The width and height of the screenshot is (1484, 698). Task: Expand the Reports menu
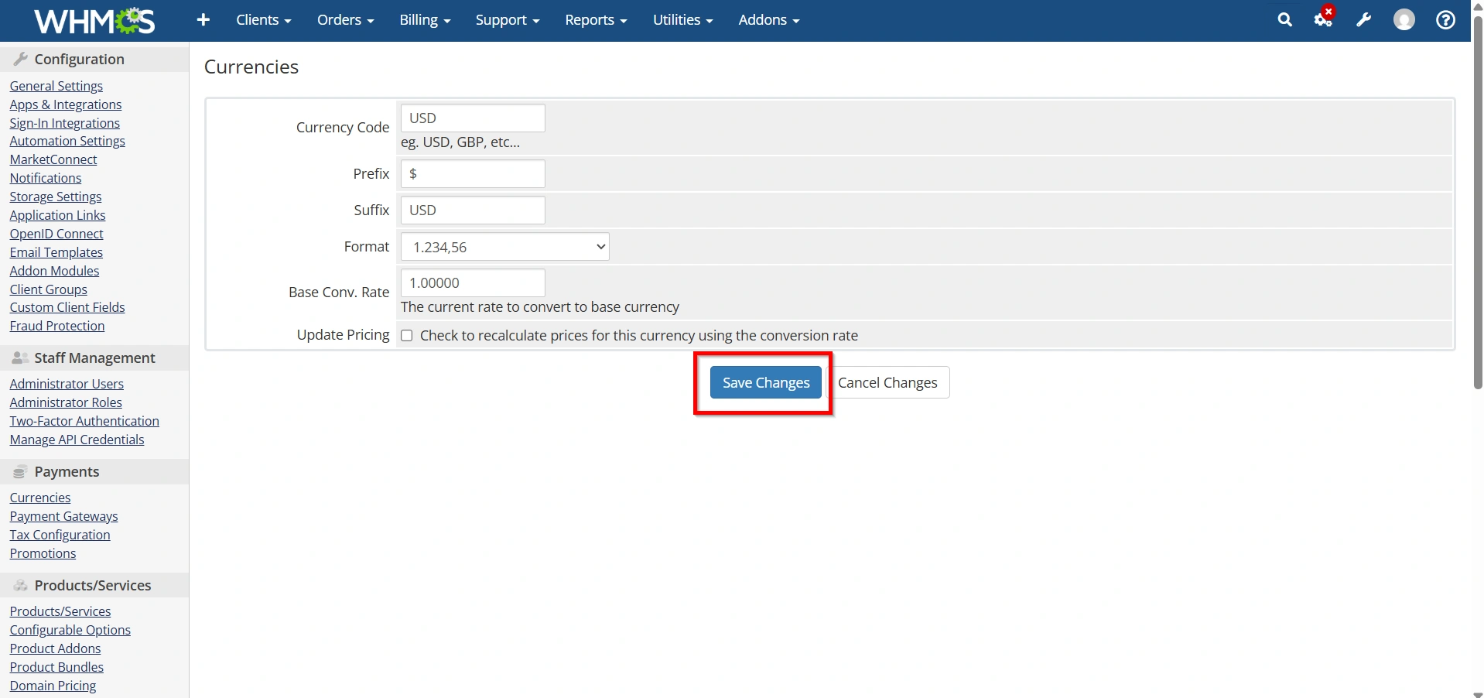pos(596,20)
